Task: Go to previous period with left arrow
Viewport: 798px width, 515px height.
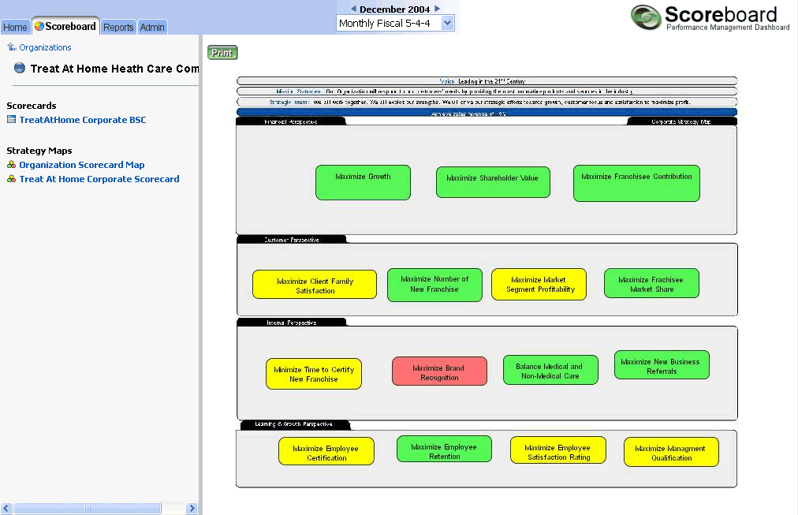Action: tap(353, 9)
